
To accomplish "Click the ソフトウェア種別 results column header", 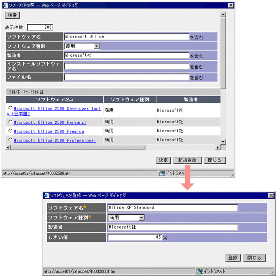I will pyautogui.click(x=130, y=99).
